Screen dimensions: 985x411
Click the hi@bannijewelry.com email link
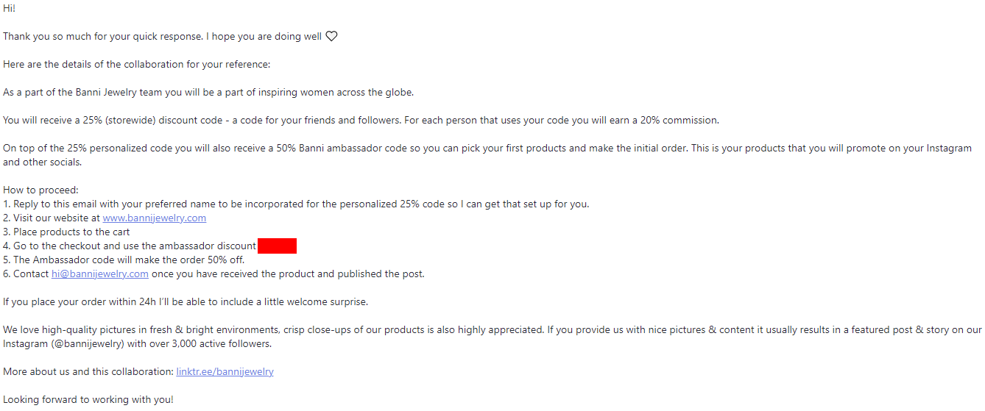pyautogui.click(x=99, y=274)
